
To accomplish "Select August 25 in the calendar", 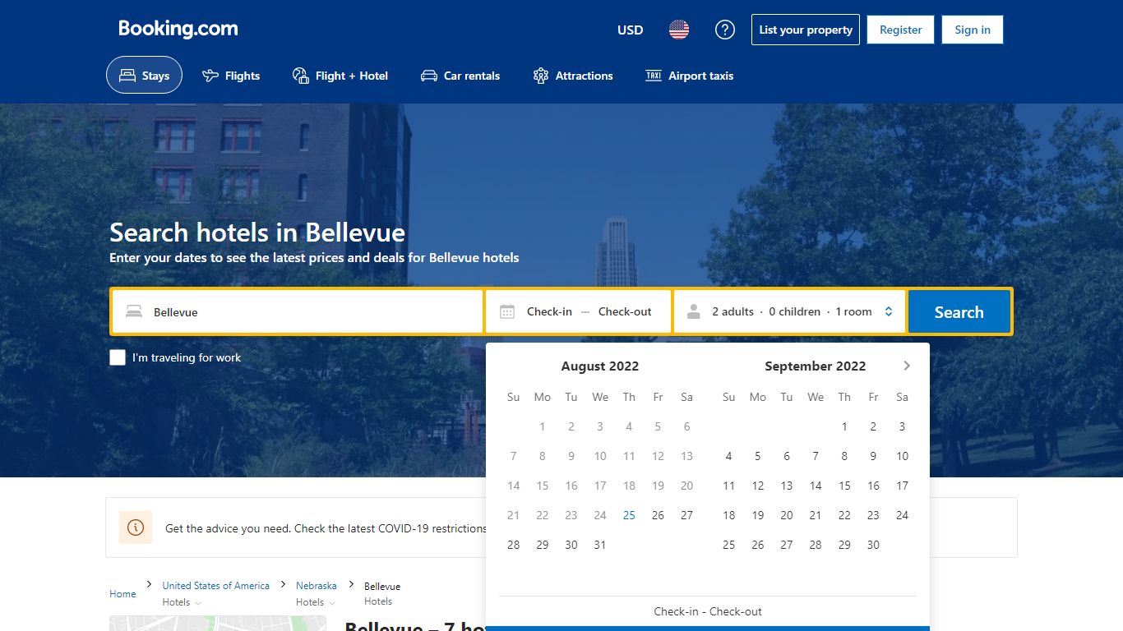I will pos(629,515).
